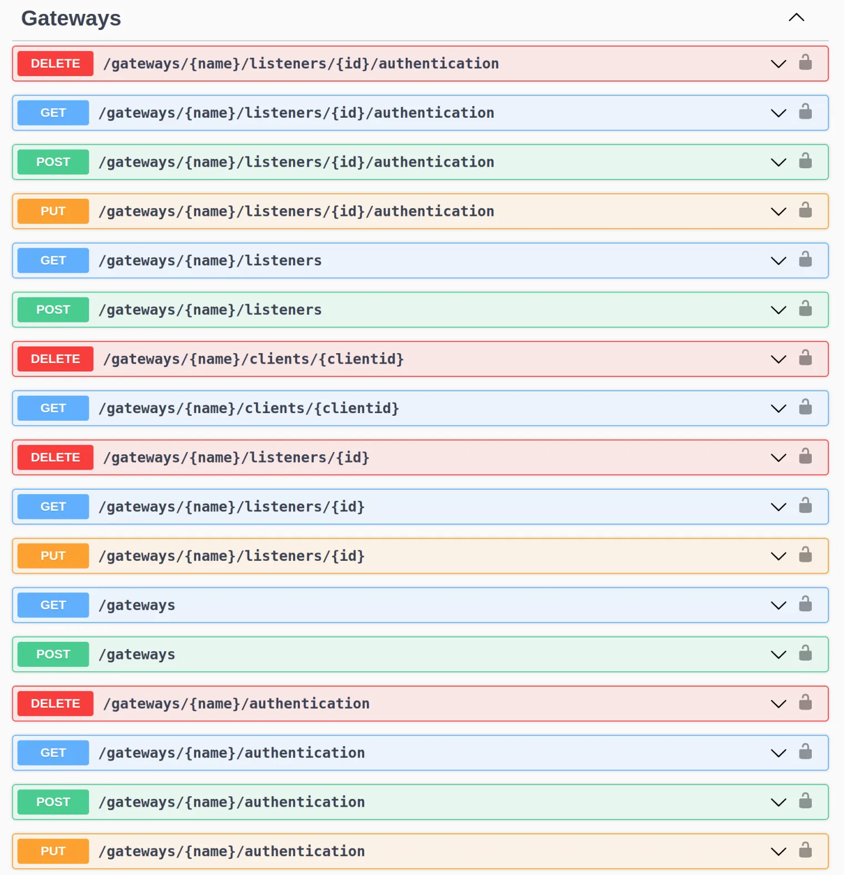Open path text of DELETE listeners/{id}/authentication endpoint
The image size is (844, 875).
301,64
